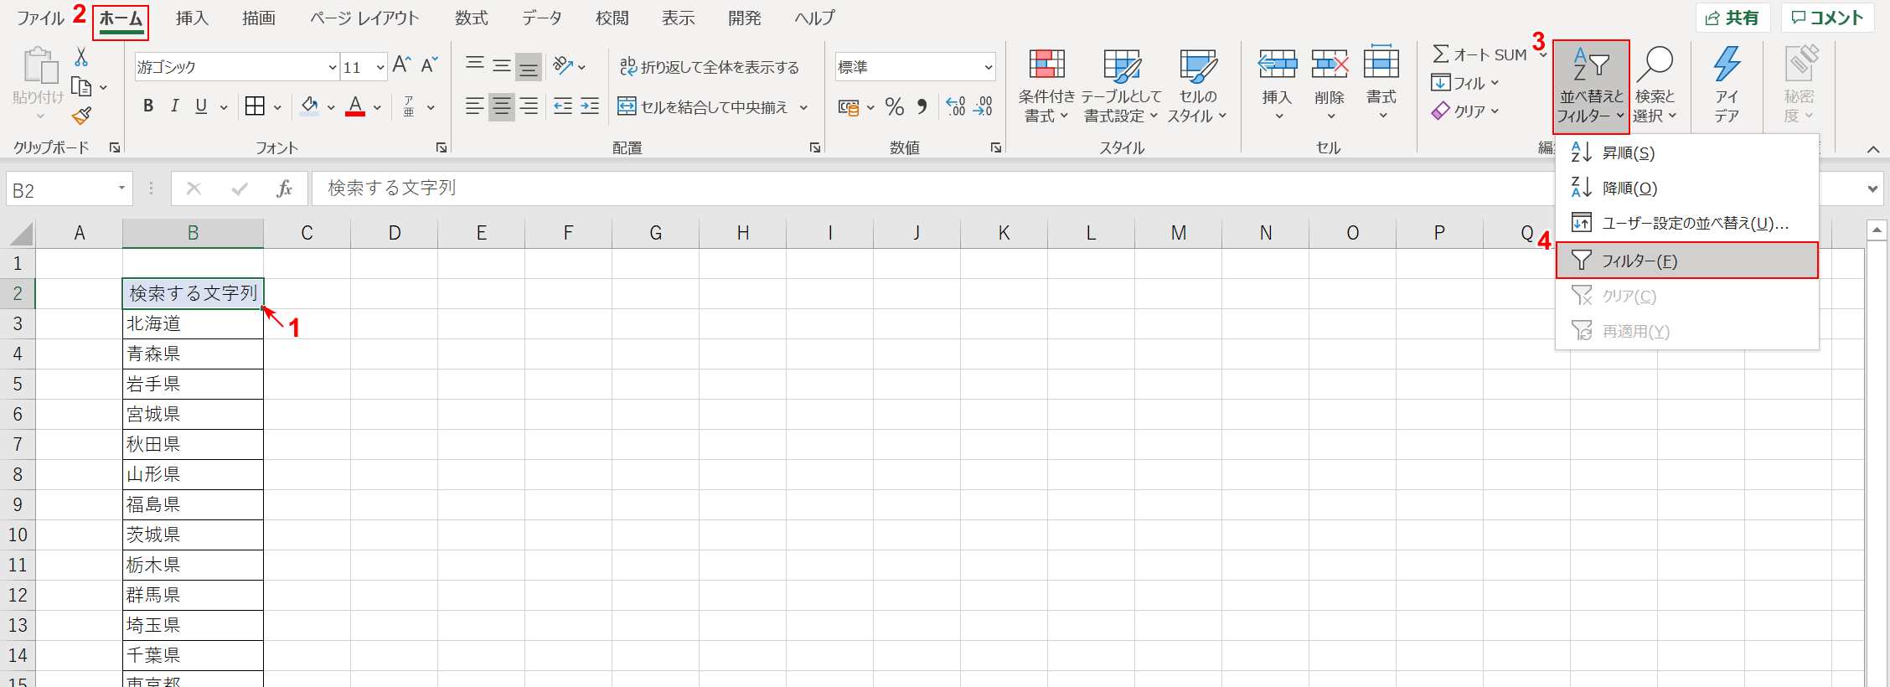Toggle Wrap Text (折り返して全体を表示する)
The width and height of the screenshot is (1890, 687).
click(709, 66)
